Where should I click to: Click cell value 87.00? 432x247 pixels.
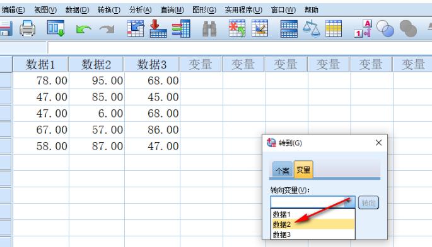click(96, 146)
